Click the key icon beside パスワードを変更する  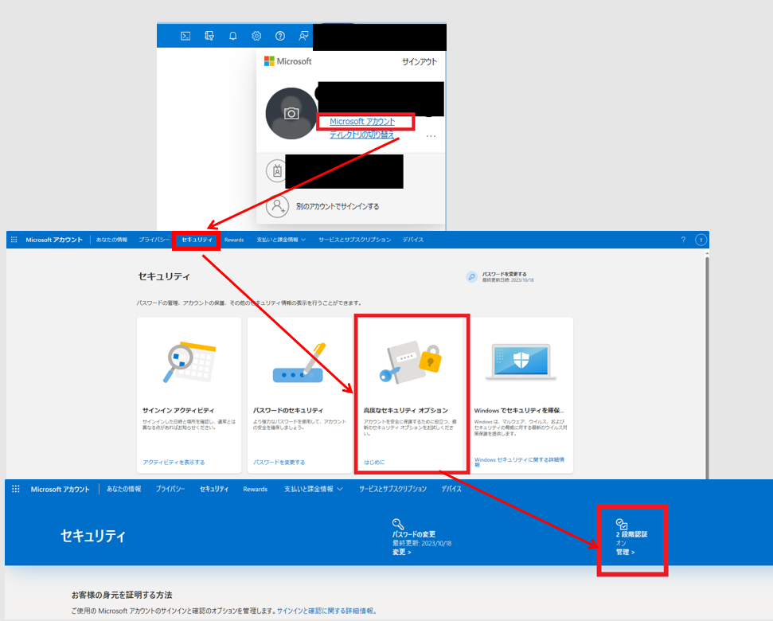pos(472,277)
